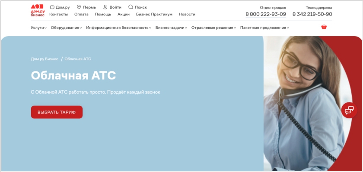Click support number 8 342 219-50-90
Image resolution: width=363 pixels, height=172 pixels.
312,14
